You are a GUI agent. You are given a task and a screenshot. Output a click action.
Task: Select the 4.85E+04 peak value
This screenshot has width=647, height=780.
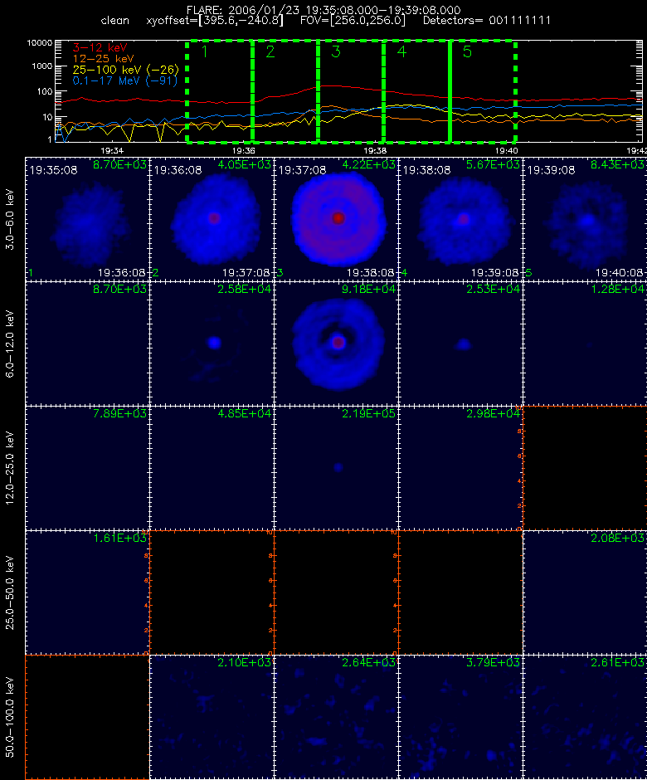pos(244,413)
